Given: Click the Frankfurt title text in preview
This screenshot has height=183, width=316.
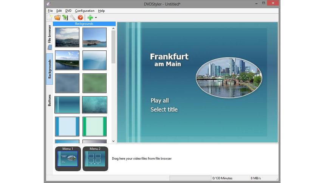Looking at the screenshot, I should [169, 57].
